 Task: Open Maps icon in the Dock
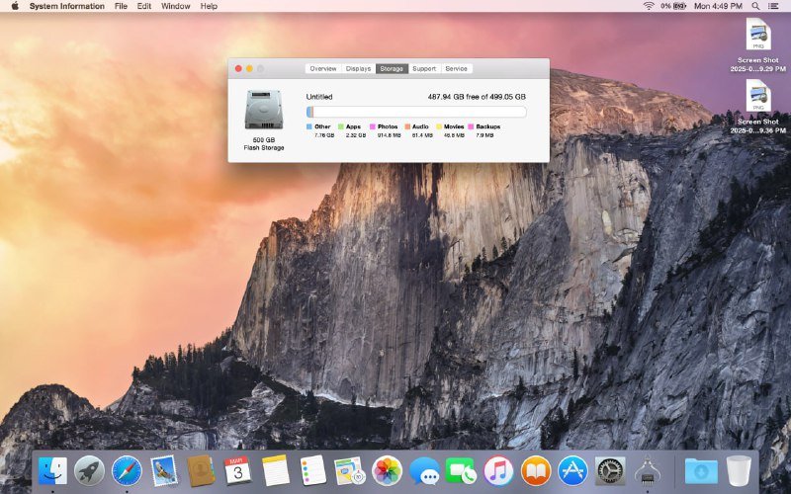pos(350,471)
